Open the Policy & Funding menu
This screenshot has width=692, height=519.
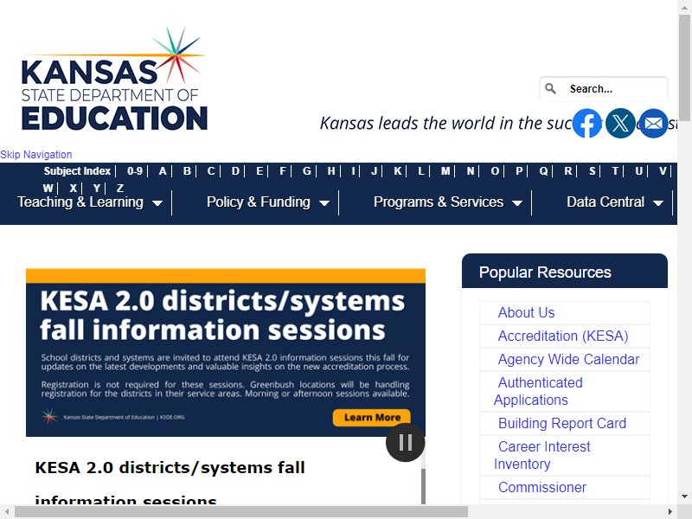pos(258,202)
